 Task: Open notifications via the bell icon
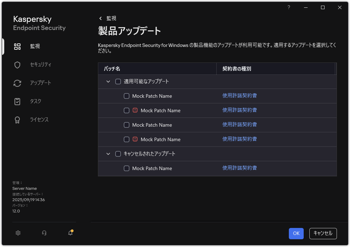tap(70, 233)
